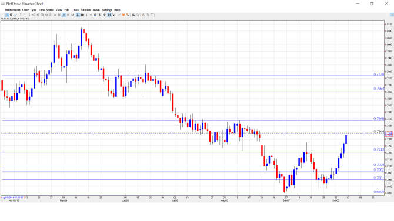The width and height of the screenshot is (394, 221).
Task: Click the blue data panel icon
Action: coord(95,15)
